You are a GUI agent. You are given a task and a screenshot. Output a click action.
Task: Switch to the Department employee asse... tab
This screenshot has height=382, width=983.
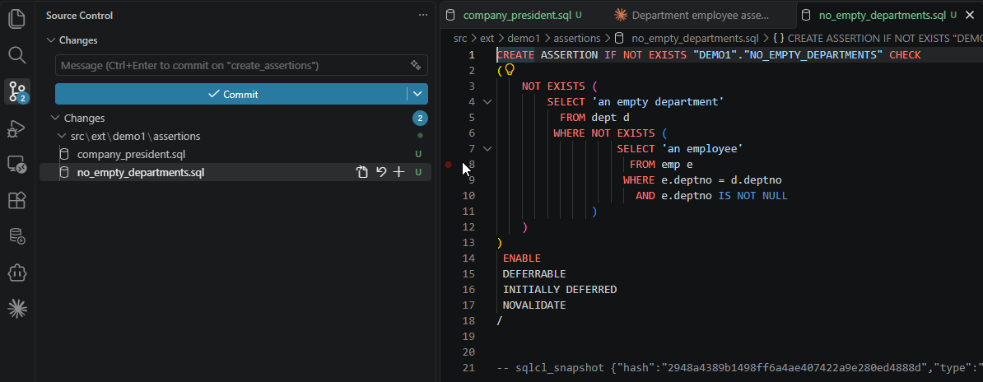[x=701, y=15]
